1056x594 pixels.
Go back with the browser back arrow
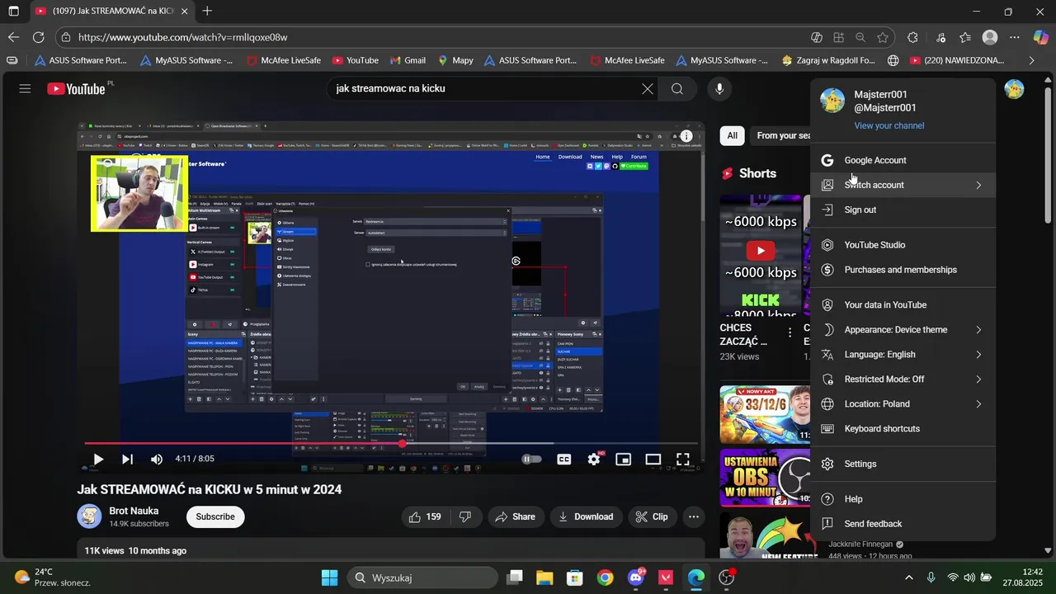13,37
